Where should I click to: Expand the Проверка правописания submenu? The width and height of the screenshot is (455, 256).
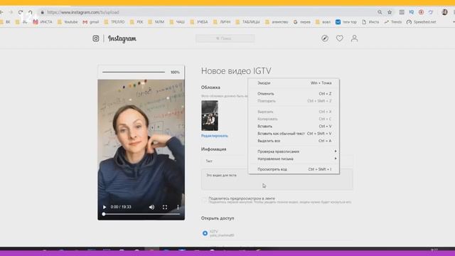click(x=294, y=151)
